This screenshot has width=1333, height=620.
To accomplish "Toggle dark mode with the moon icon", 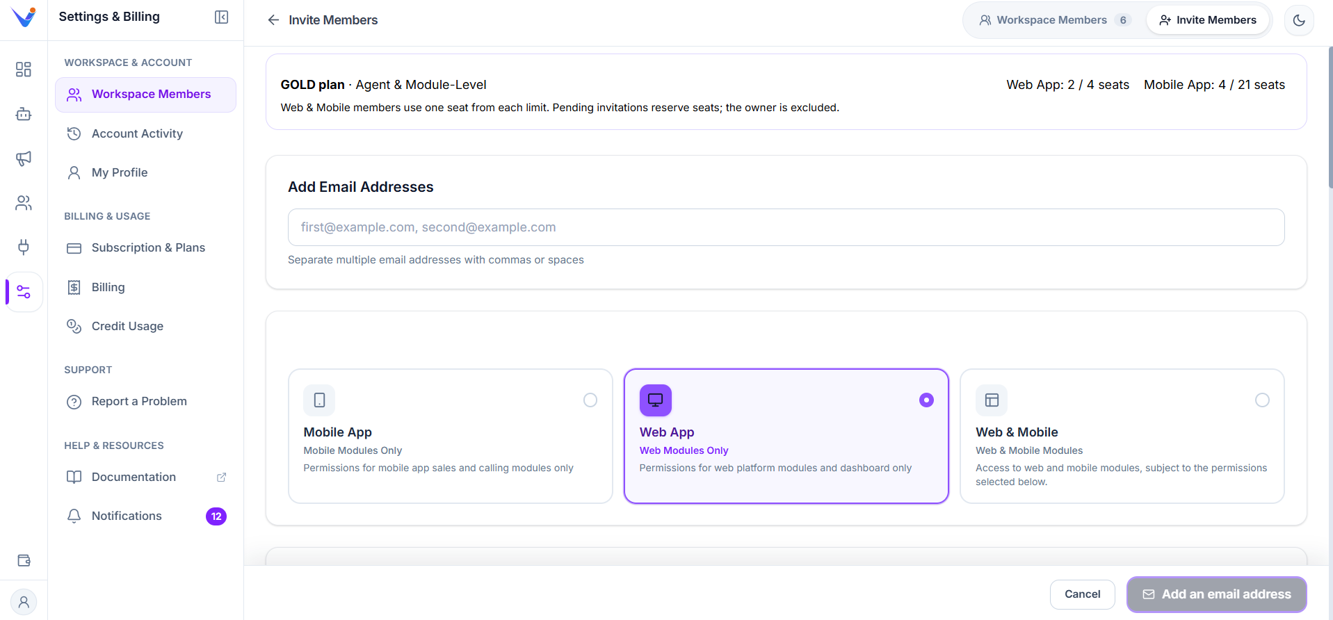I will [x=1299, y=20].
